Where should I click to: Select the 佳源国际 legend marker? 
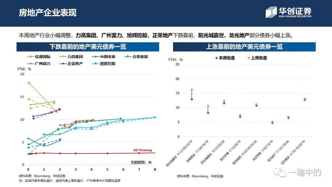click(x=31, y=57)
